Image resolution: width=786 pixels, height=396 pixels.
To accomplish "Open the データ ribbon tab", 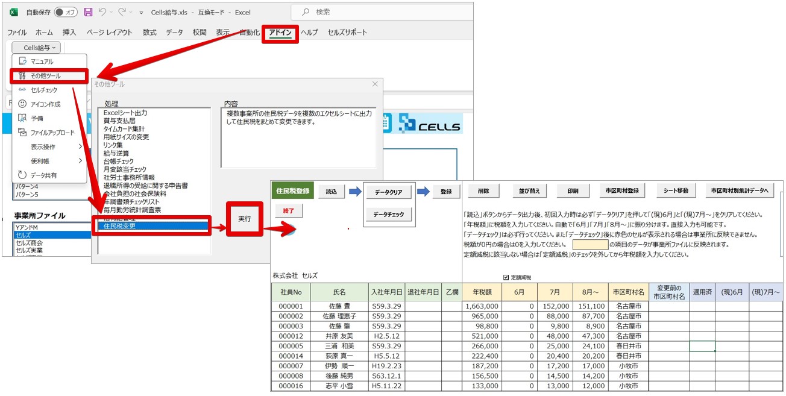I will click(x=174, y=33).
